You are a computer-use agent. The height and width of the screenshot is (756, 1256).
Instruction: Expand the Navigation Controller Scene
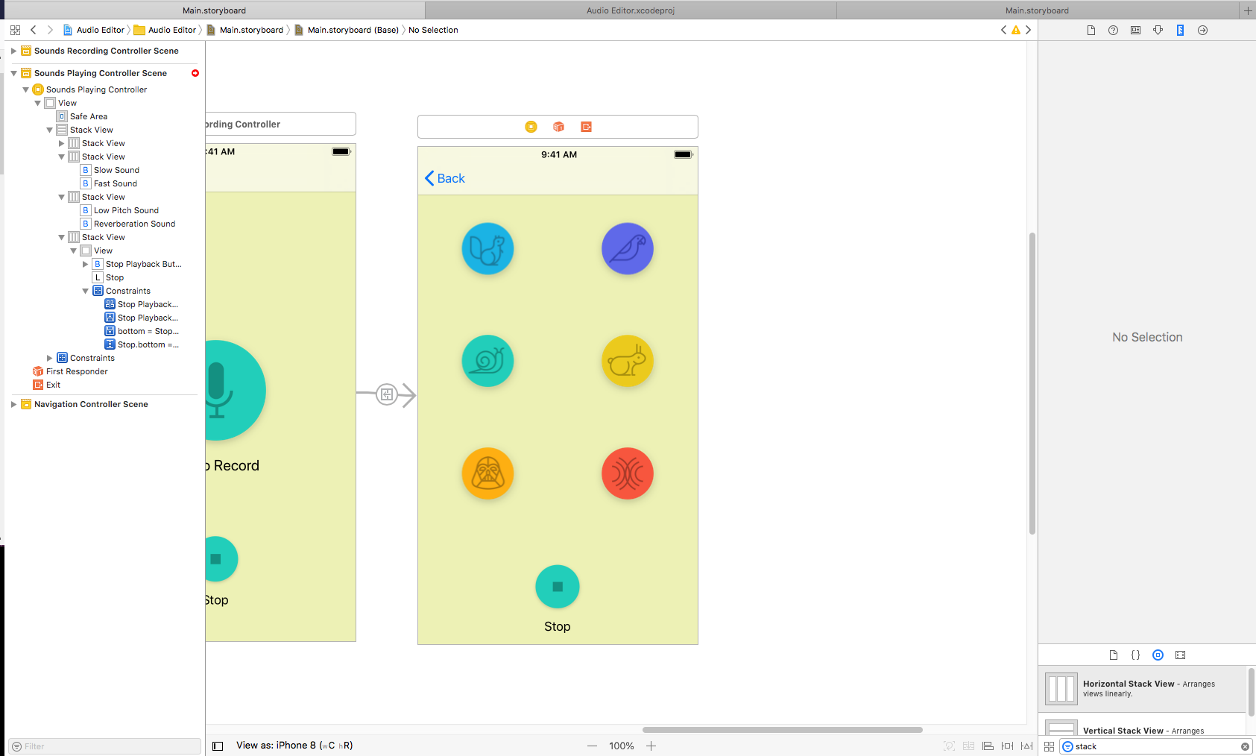pyautogui.click(x=13, y=405)
